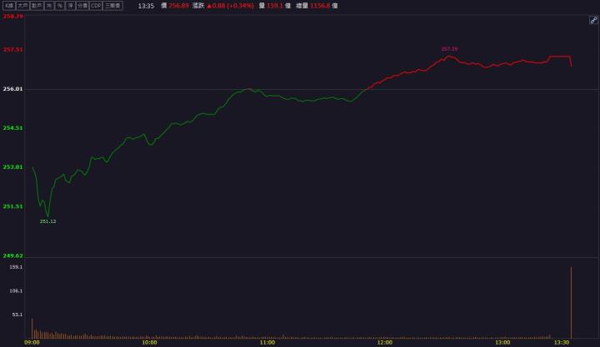Toggle the 浮 toolbar button

point(70,6)
